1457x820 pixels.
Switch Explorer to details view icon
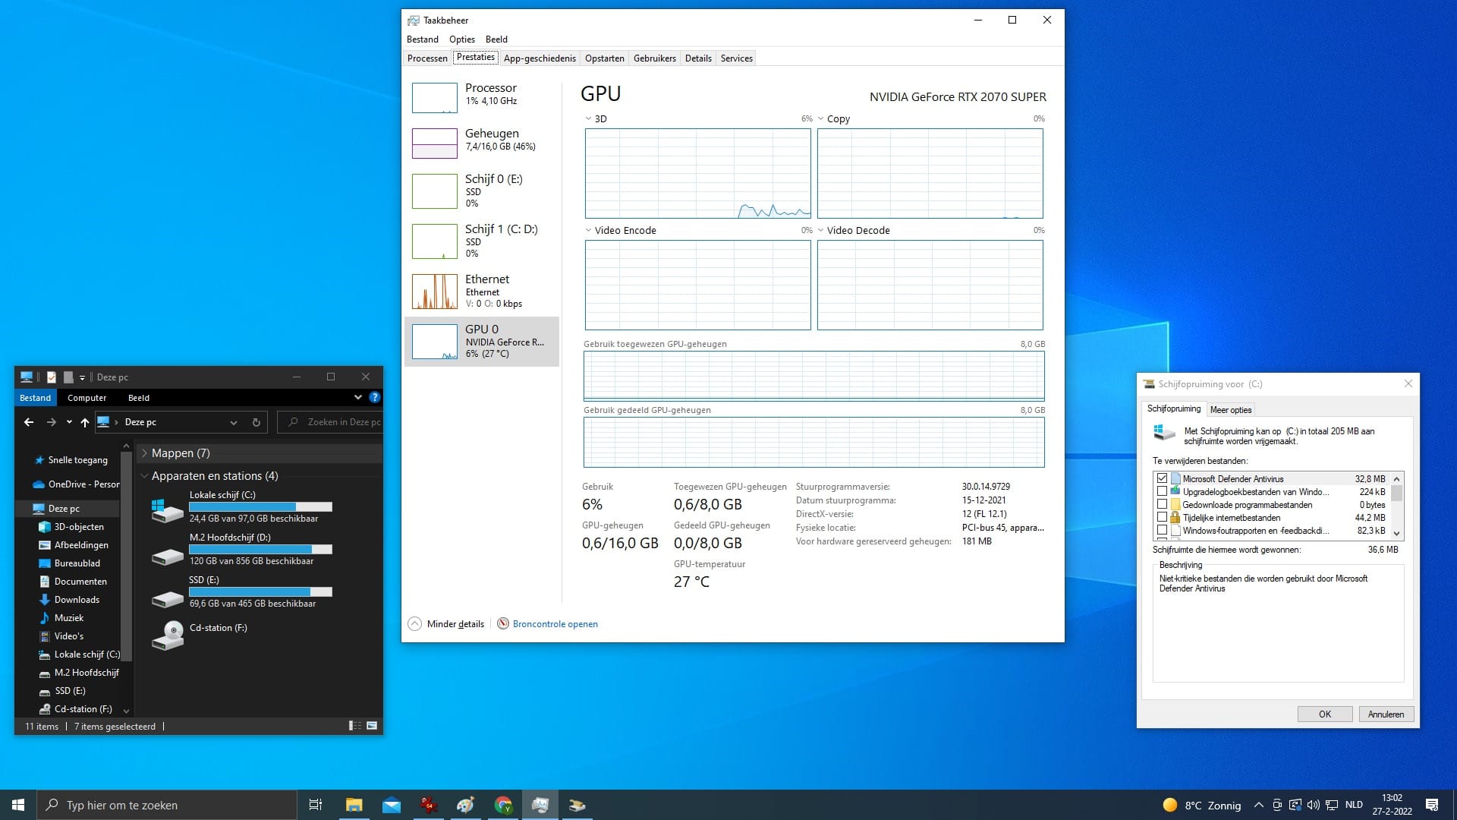click(x=354, y=726)
